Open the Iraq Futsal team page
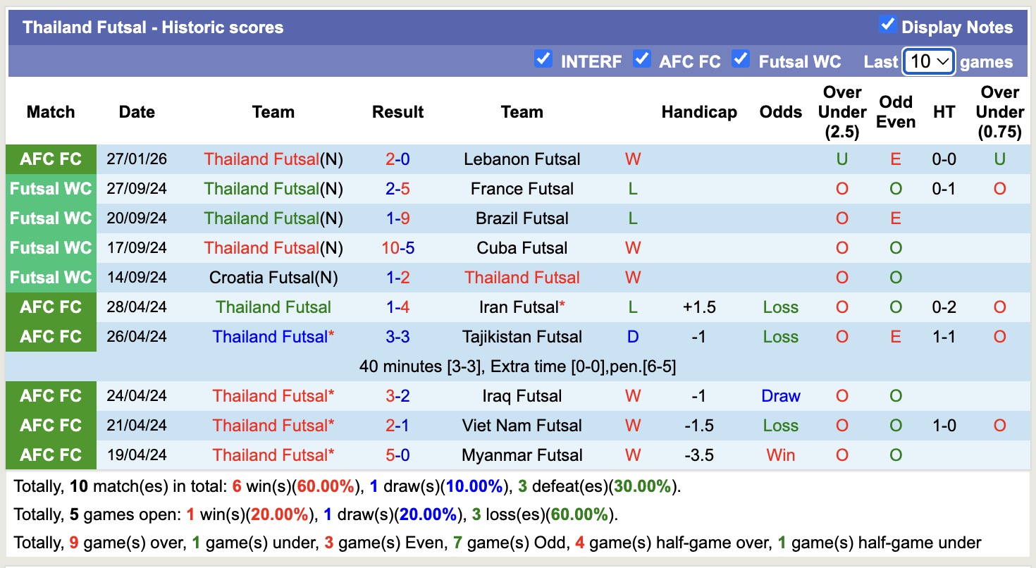 coord(522,396)
